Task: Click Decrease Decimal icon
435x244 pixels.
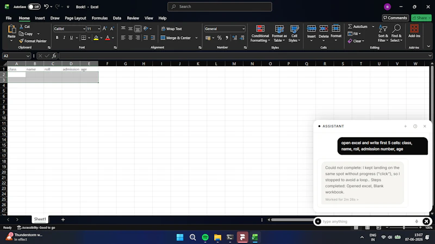Action: pyautogui.click(x=242, y=38)
